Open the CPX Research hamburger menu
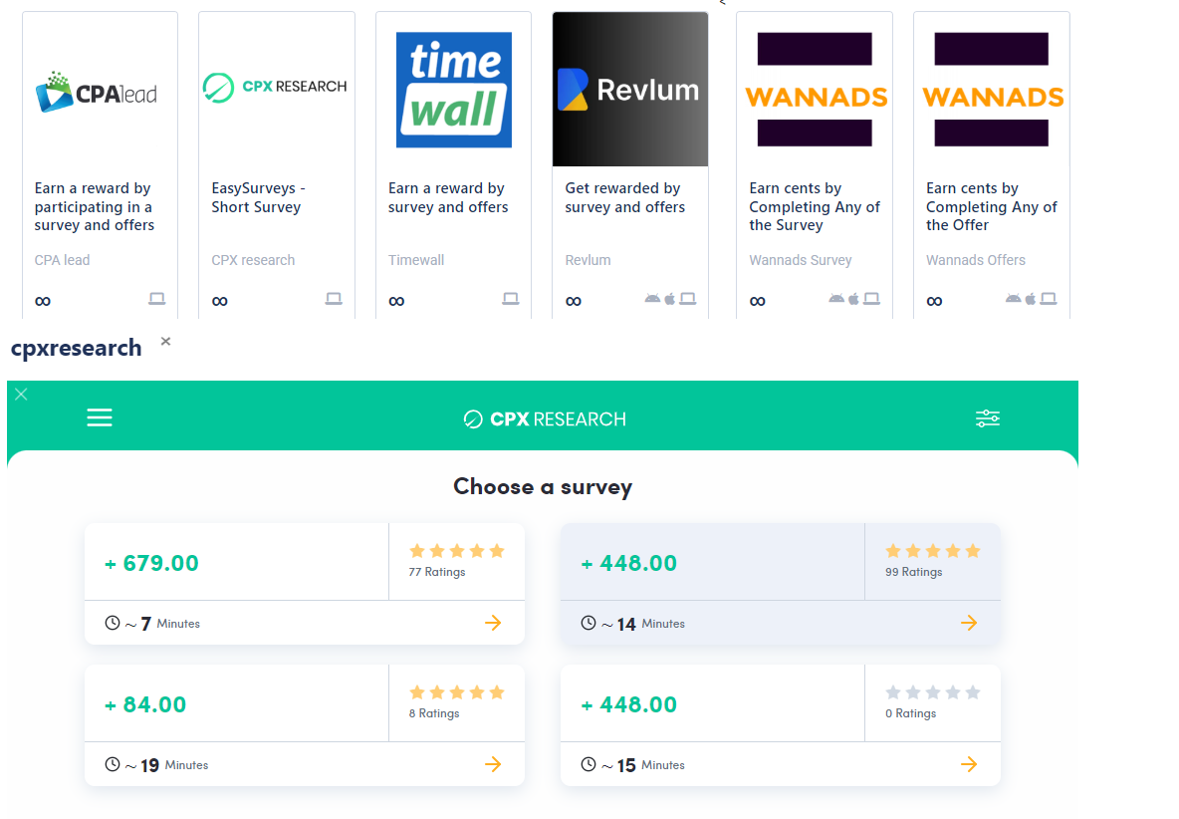Viewport: 1179px width, 819px height. point(100,418)
